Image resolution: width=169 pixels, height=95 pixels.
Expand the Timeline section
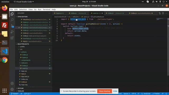tap(21, 91)
